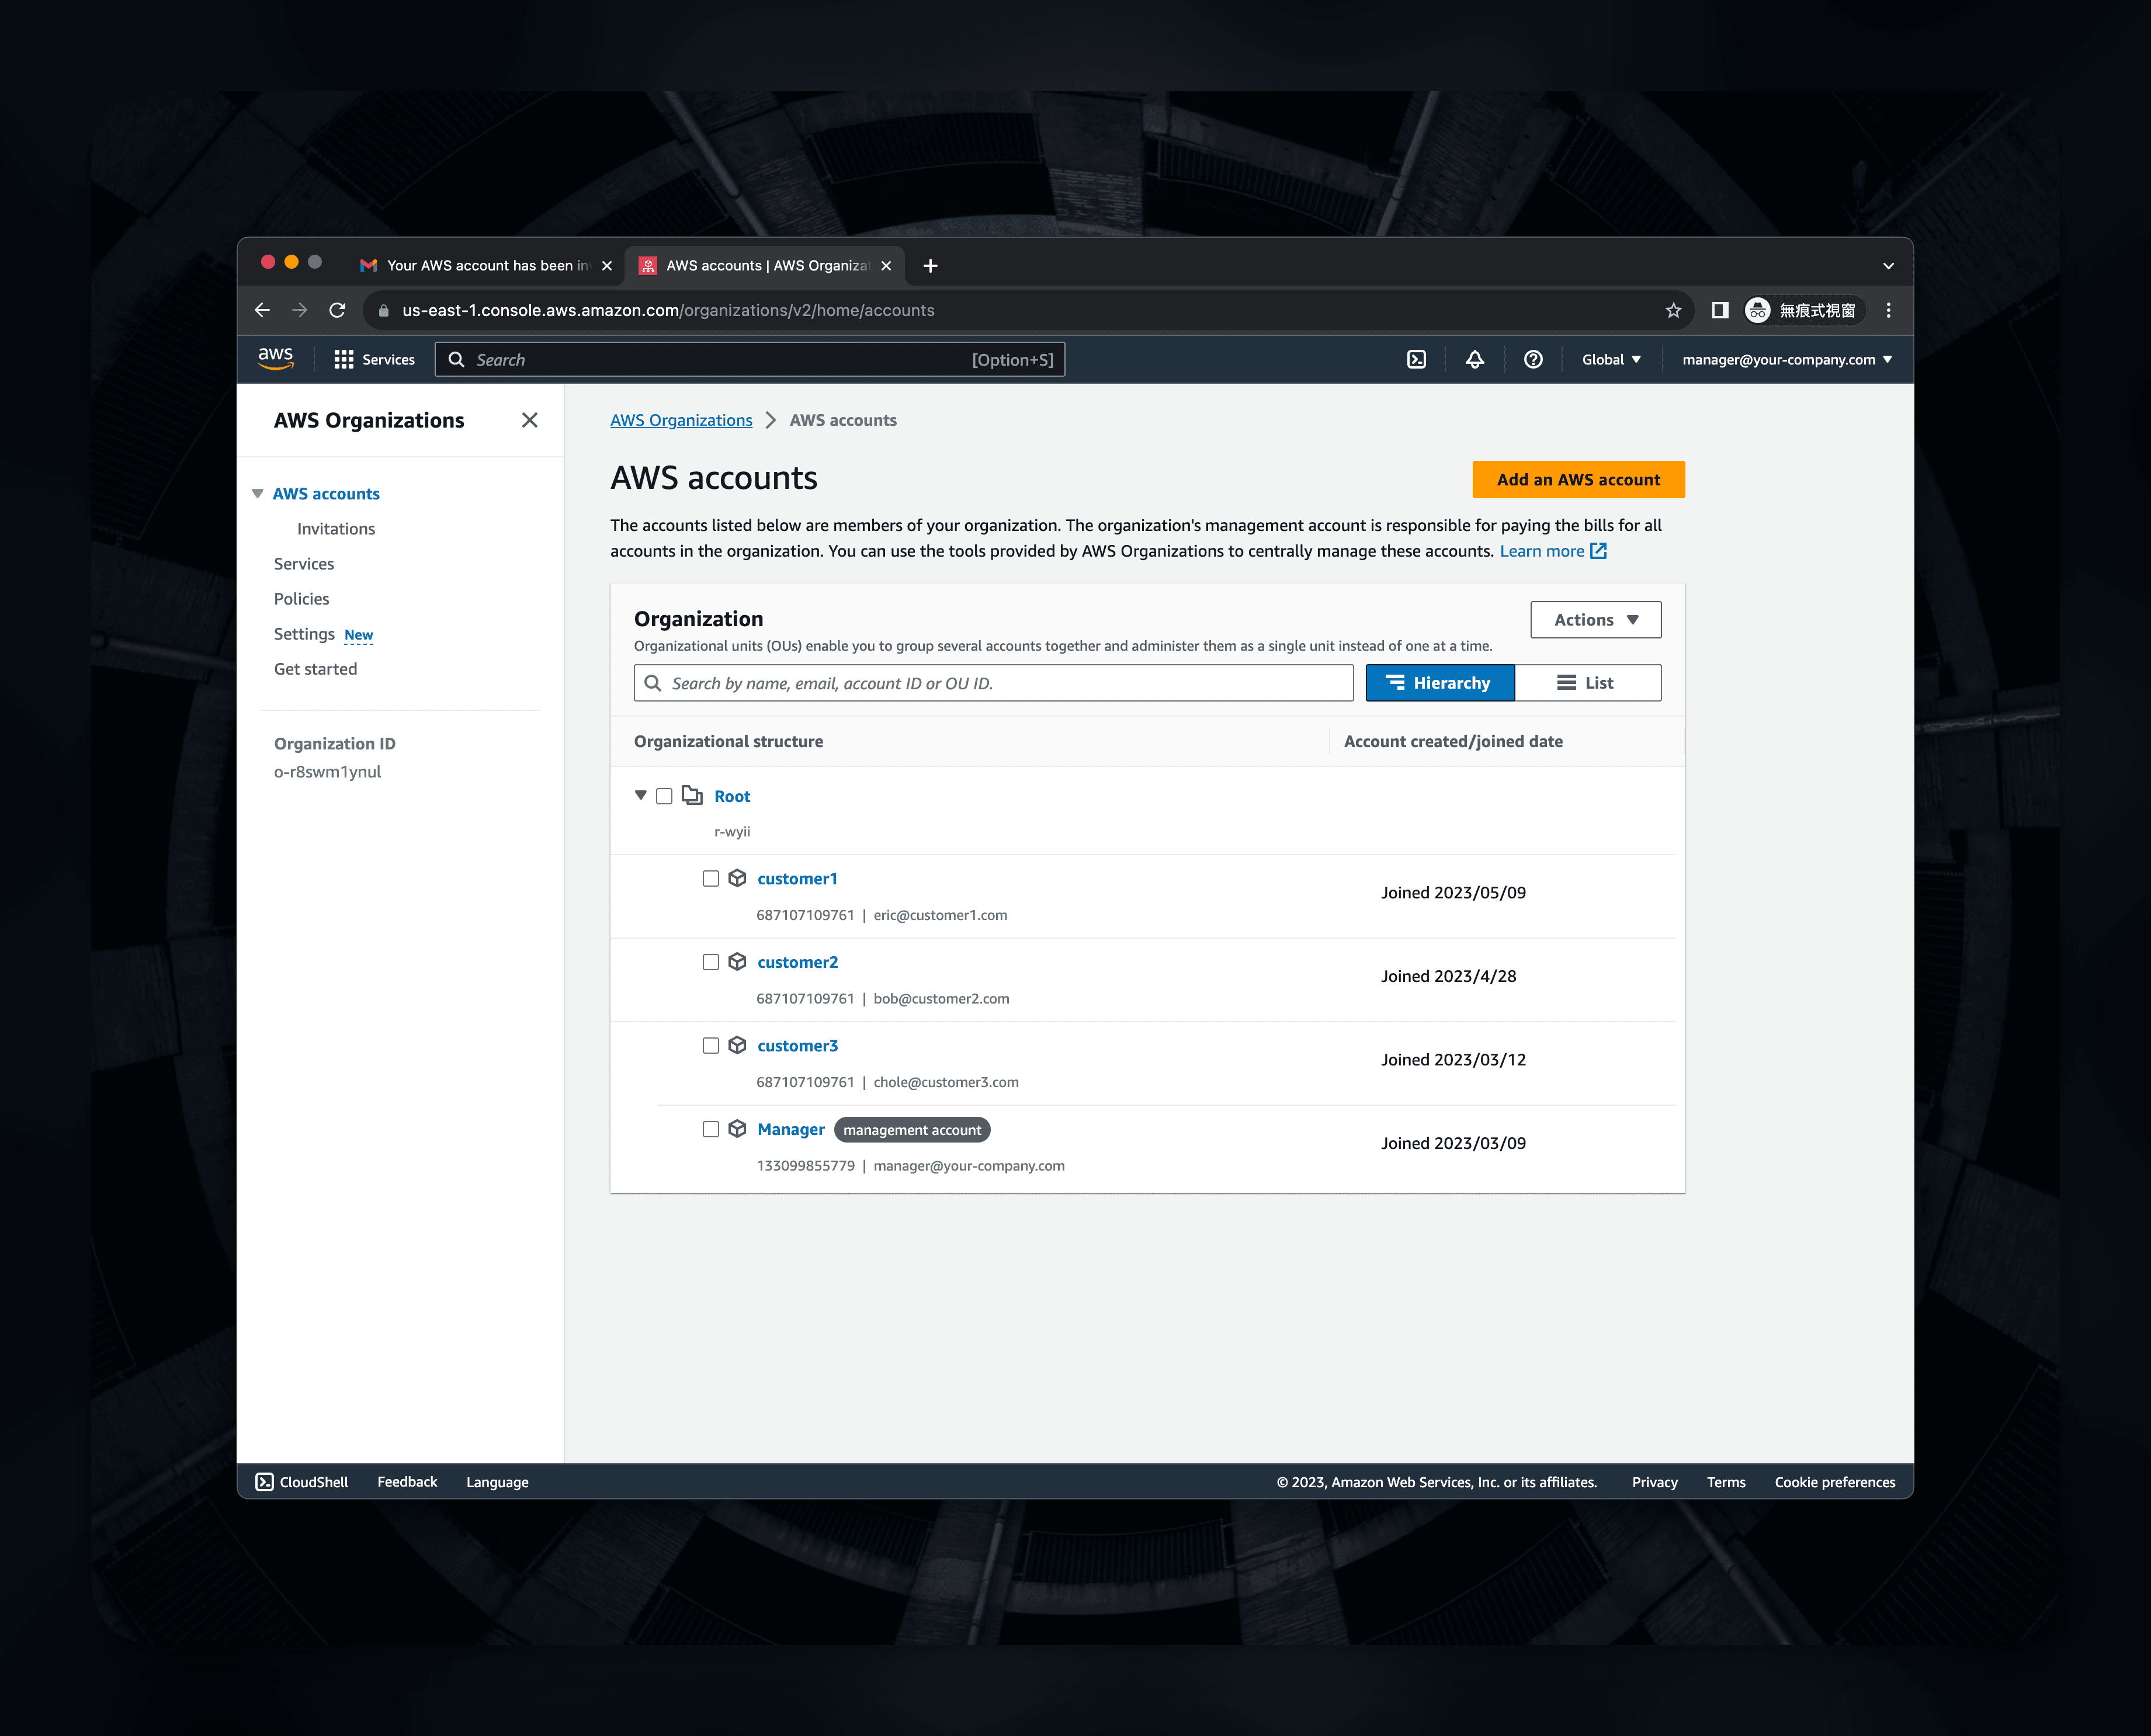This screenshot has width=2151, height=1736.
Task: Click Add an AWS account button
Action: point(1578,480)
